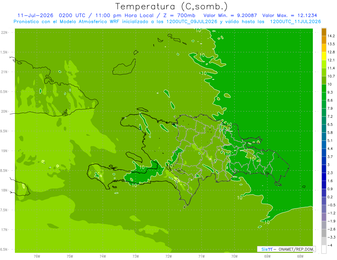The image size is (337, 260).
Task: Click the 17N latitude label
Action: click(4, 230)
